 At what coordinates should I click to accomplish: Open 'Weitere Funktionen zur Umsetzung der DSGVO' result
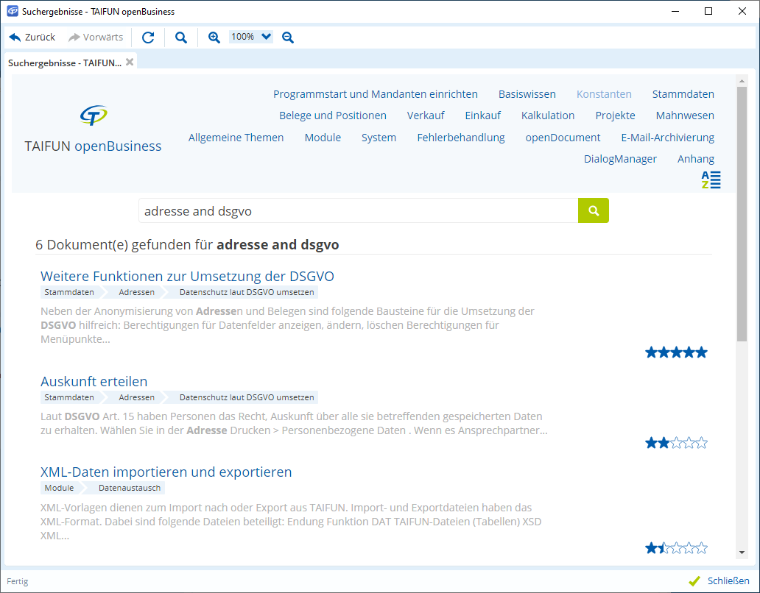pyautogui.click(x=187, y=277)
